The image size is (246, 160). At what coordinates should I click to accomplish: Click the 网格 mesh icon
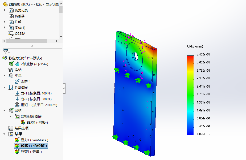click(x=11, y=111)
